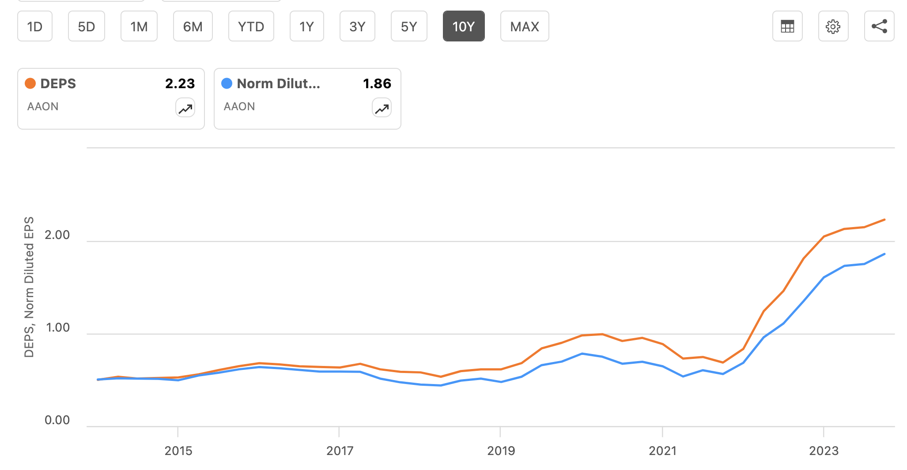Enable the 1D time range
Image resolution: width=907 pixels, height=470 pixels.
pos(34,26)
